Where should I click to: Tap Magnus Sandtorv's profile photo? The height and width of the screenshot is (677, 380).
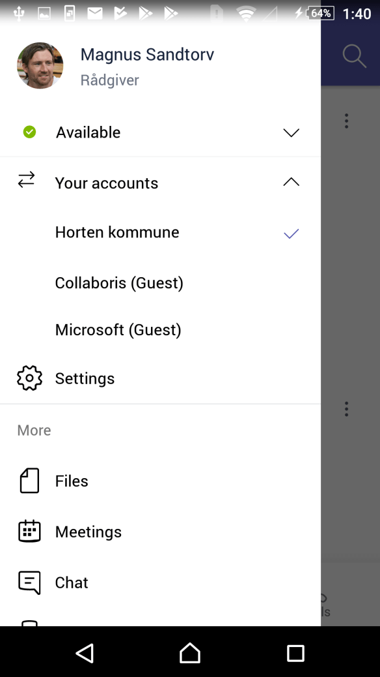(40, 65)
